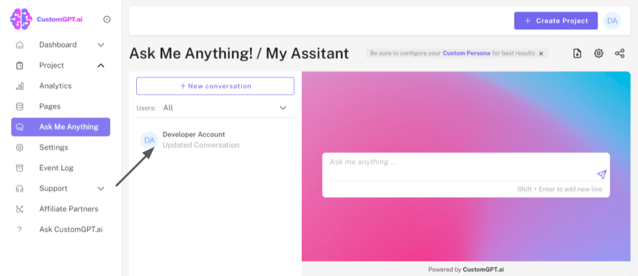
Task: Expand the Support menu chevron
Action: coord(101,188)
